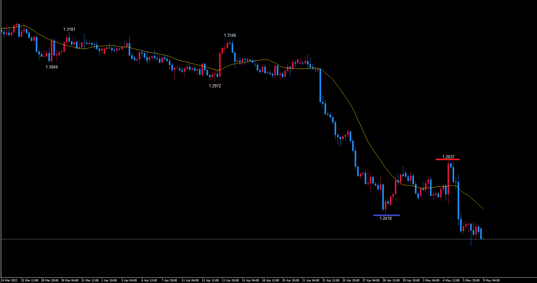The width and height of the screenshot is (537, 283).
Task: Click the 21 Apr 04:00 time label
Action: click(310, 280)
